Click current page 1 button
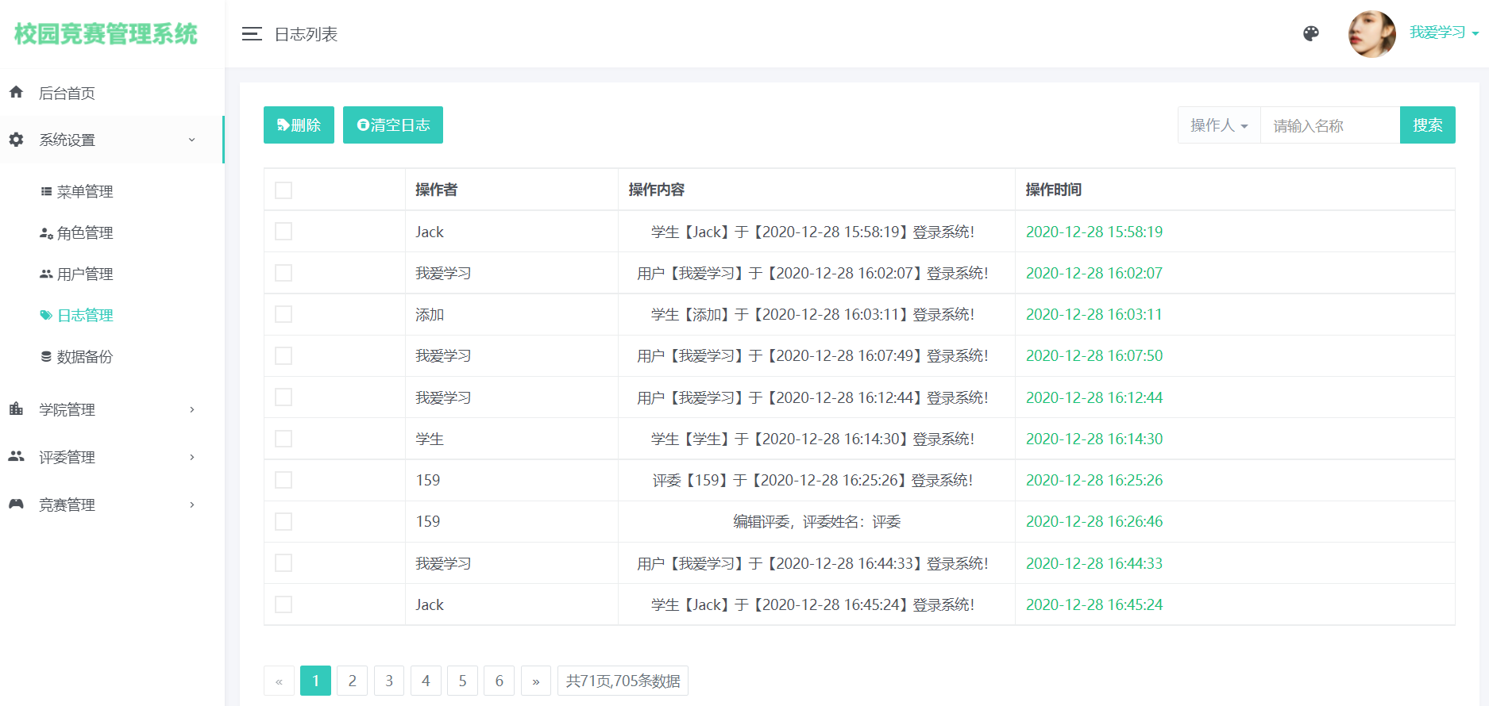 point(315,681)
